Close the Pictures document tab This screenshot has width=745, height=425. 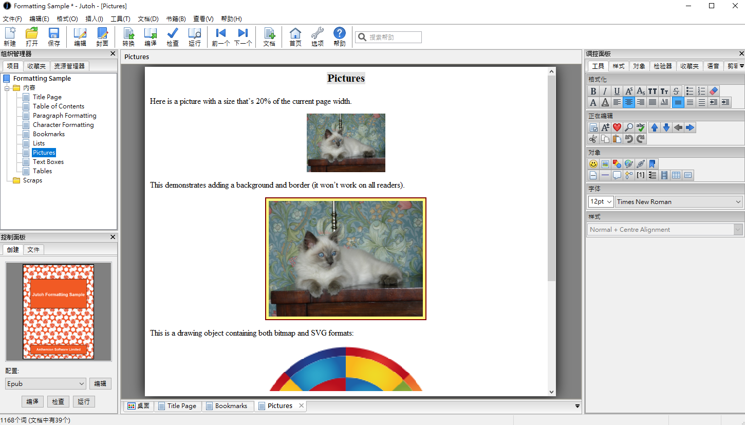pos(302,405)
